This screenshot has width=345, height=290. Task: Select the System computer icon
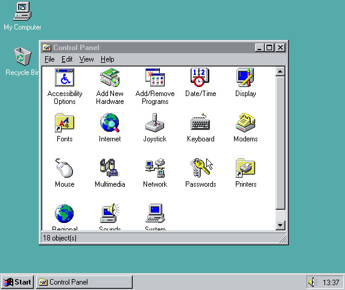pos(155,213)
